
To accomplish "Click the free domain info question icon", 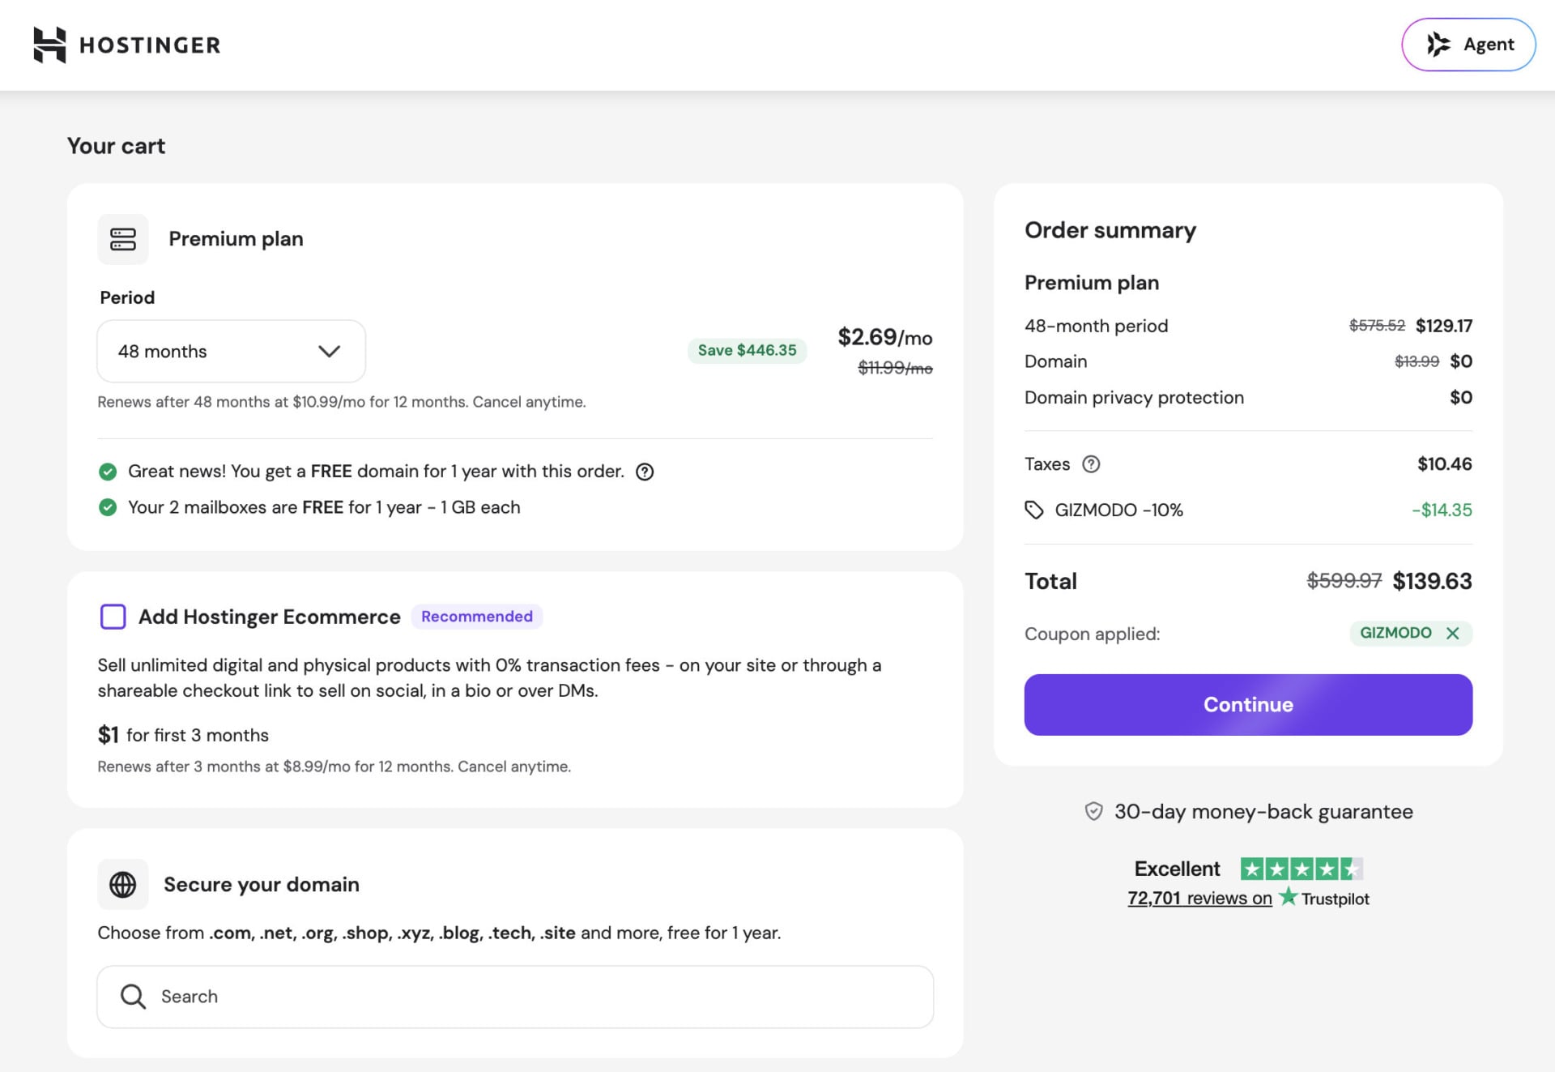I will (645, 472).
